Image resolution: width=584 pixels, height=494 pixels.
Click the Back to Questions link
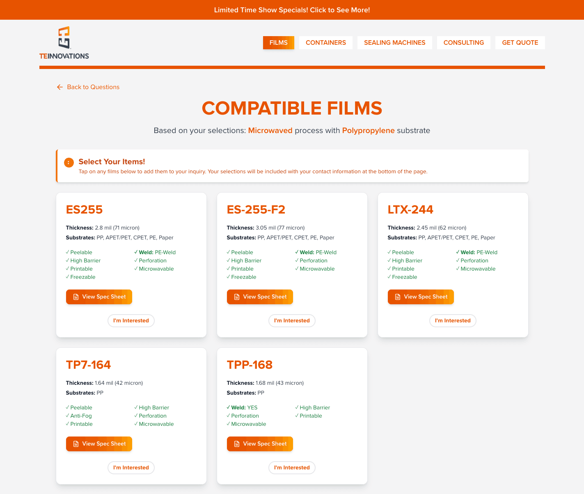tap(93, 87)
